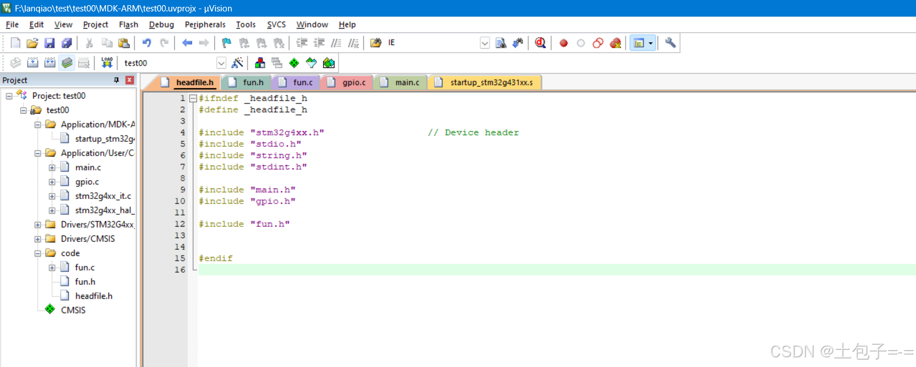The width and height of the screenshot is (916, 367).
Task: Disable all breakpoints icon
Action: pos(598,43)
